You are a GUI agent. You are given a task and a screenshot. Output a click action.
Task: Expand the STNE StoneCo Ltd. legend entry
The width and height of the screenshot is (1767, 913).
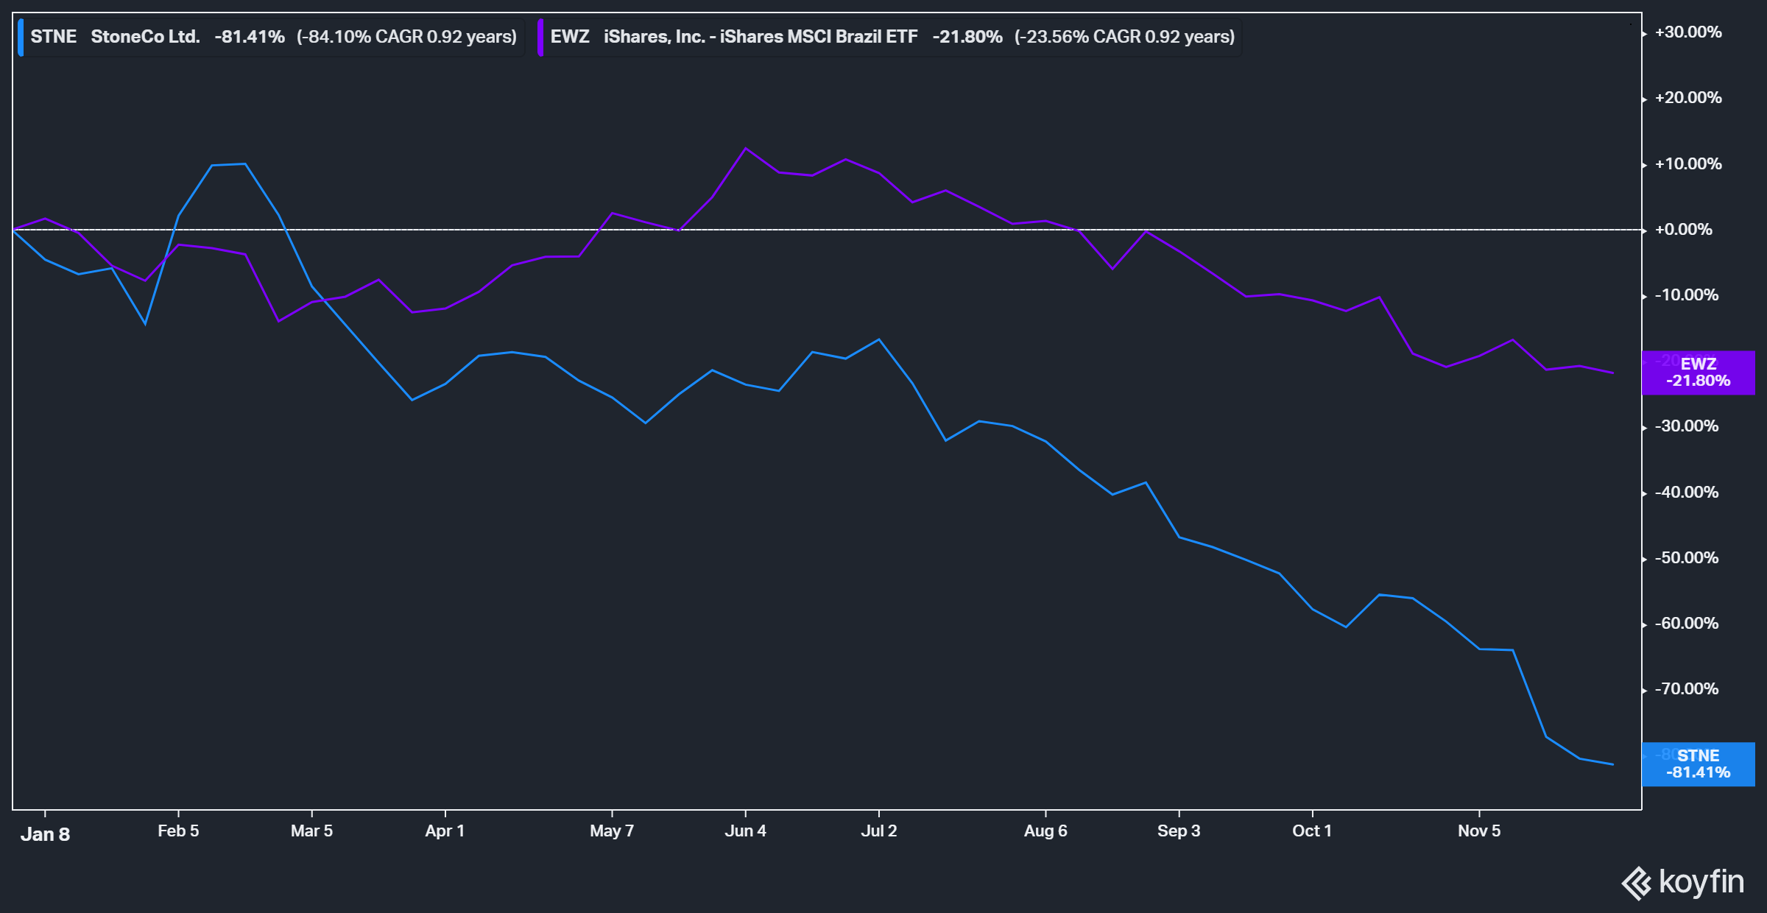coord(147,35)
